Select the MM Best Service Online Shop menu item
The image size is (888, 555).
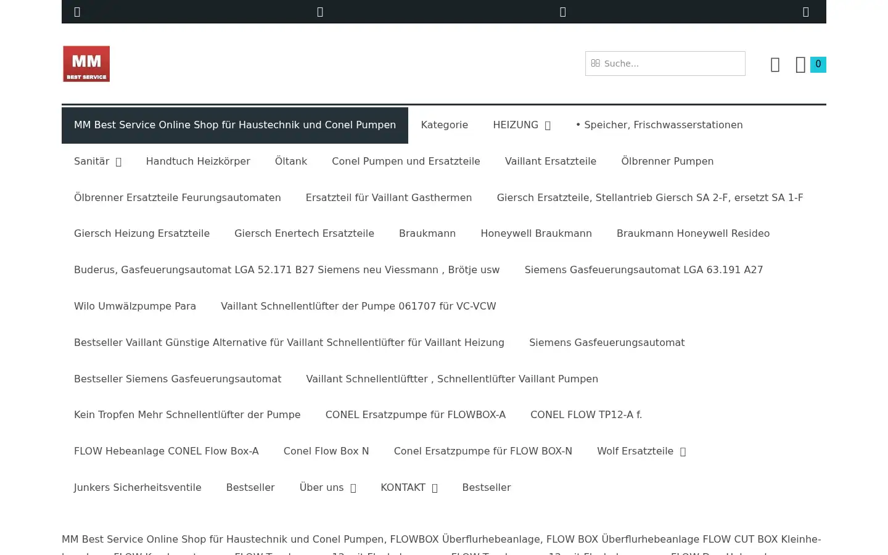click(235, 125)
